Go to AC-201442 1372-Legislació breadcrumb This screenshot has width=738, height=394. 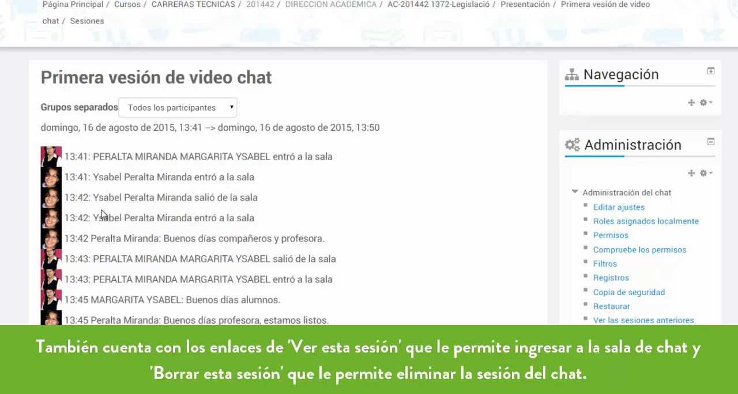pyautogui.click(x=438, y=5)
